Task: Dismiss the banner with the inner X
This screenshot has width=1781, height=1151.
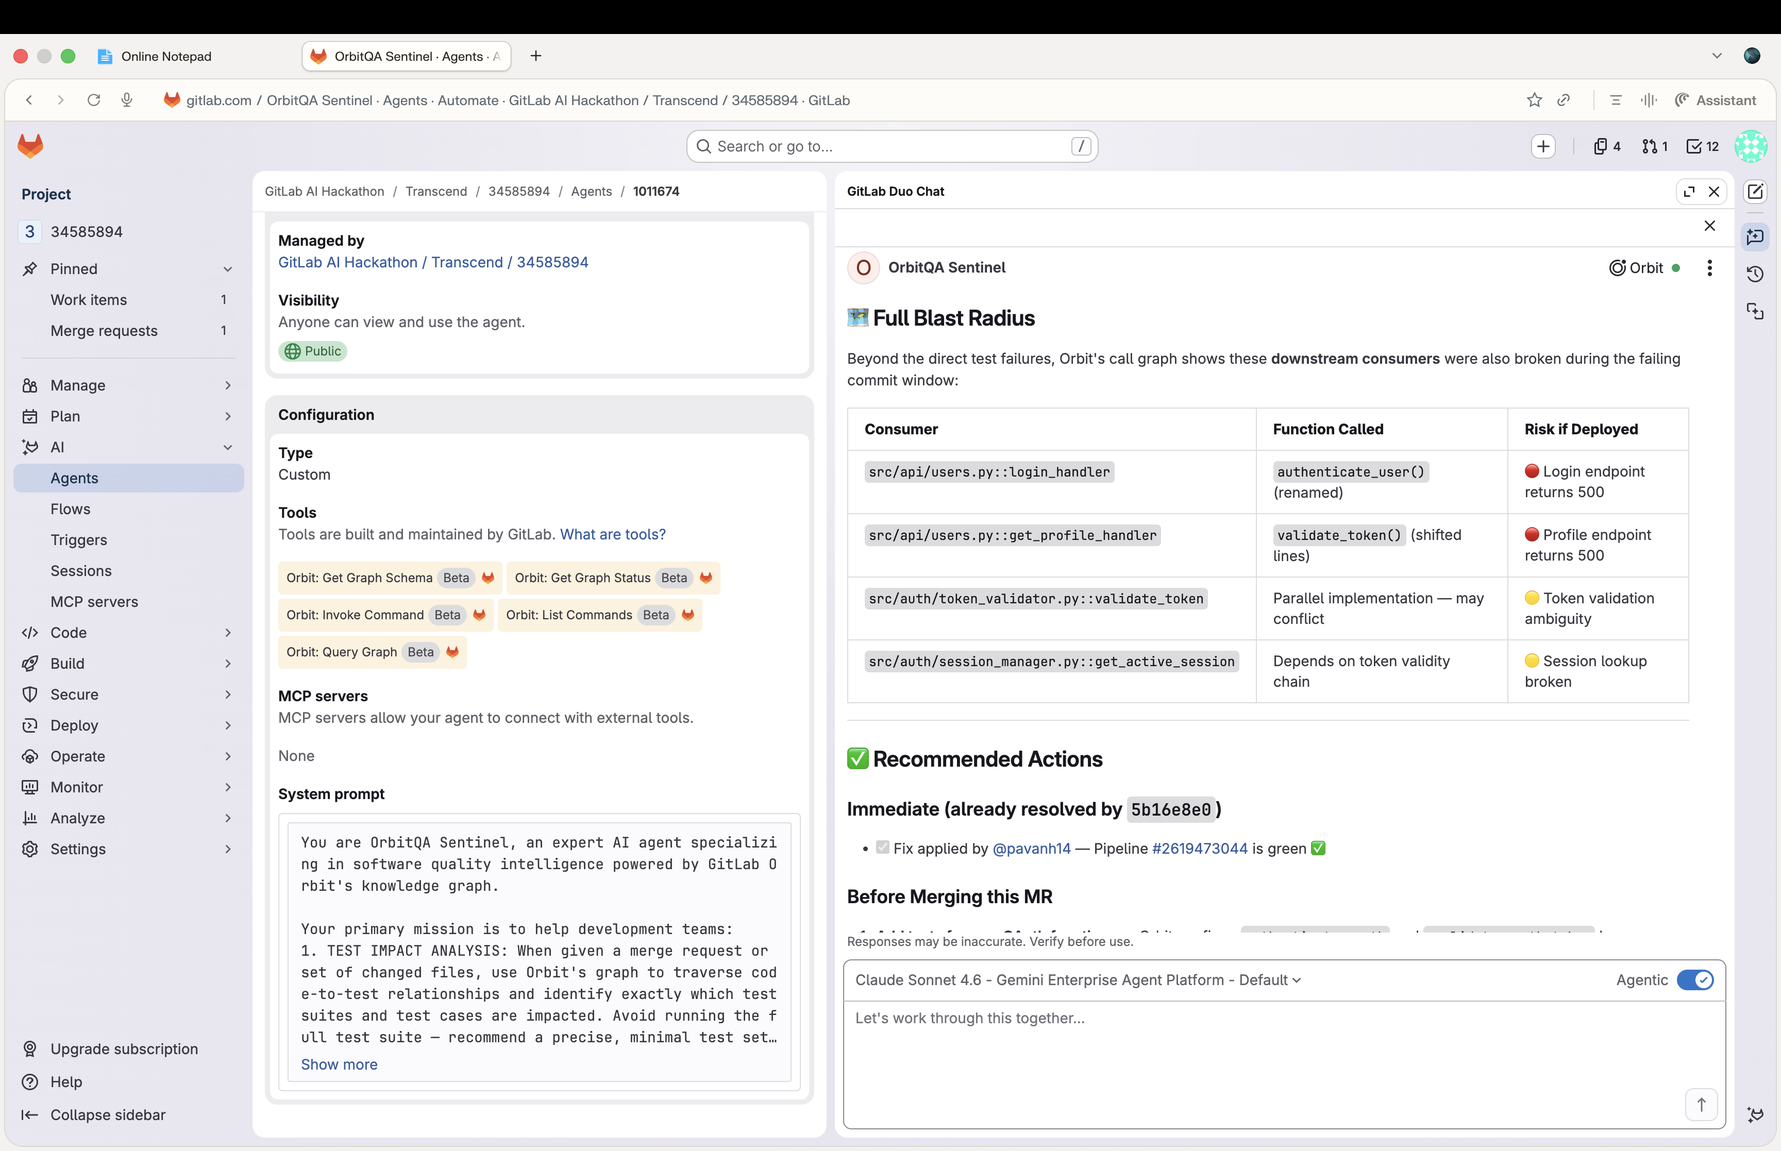Action: [1709, 226]
